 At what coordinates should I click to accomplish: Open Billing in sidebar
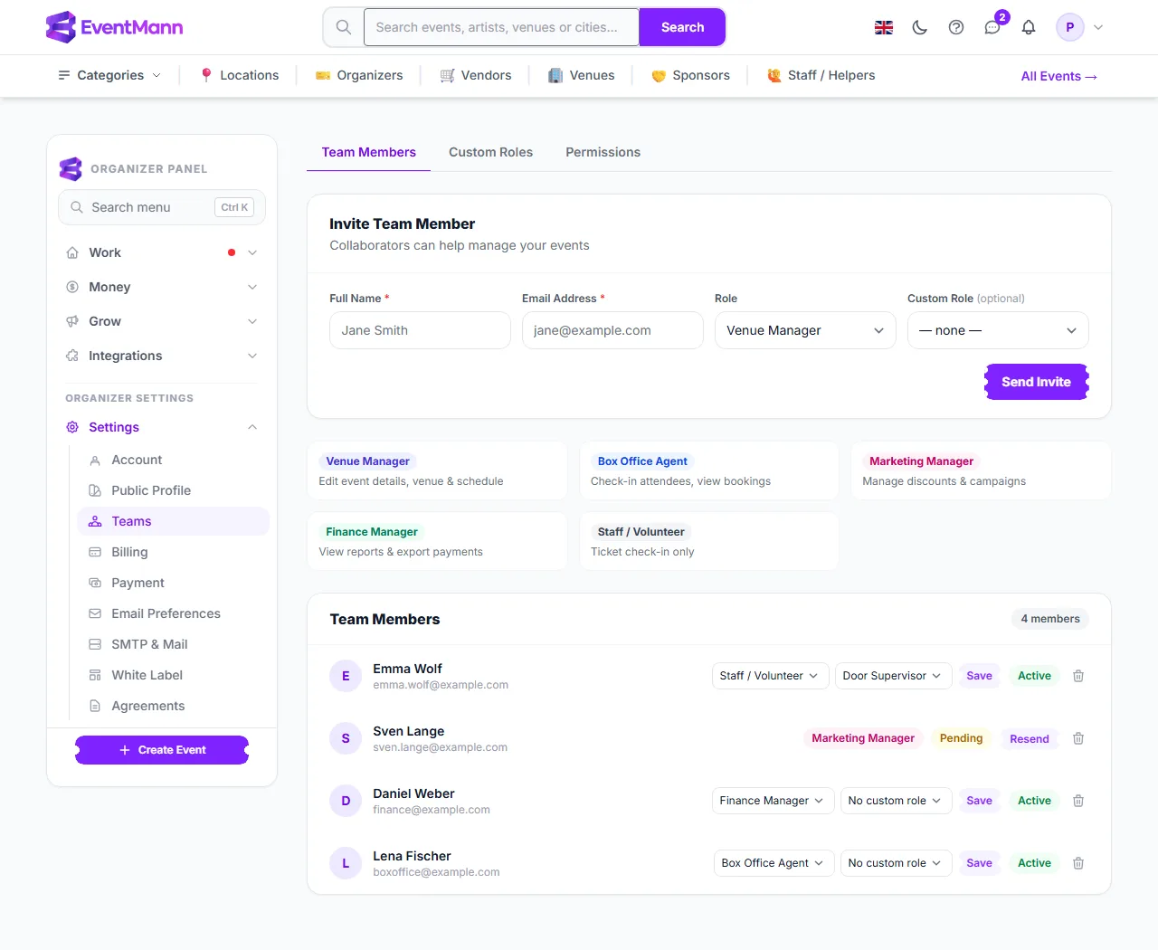click(174, 552)
